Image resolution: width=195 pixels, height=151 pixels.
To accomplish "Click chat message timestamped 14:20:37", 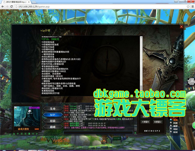I will (84, 123).
